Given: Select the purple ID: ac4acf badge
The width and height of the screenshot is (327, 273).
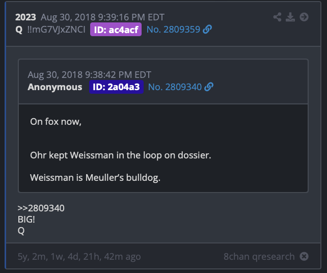Looking at the screenshot, I should 116,30.
